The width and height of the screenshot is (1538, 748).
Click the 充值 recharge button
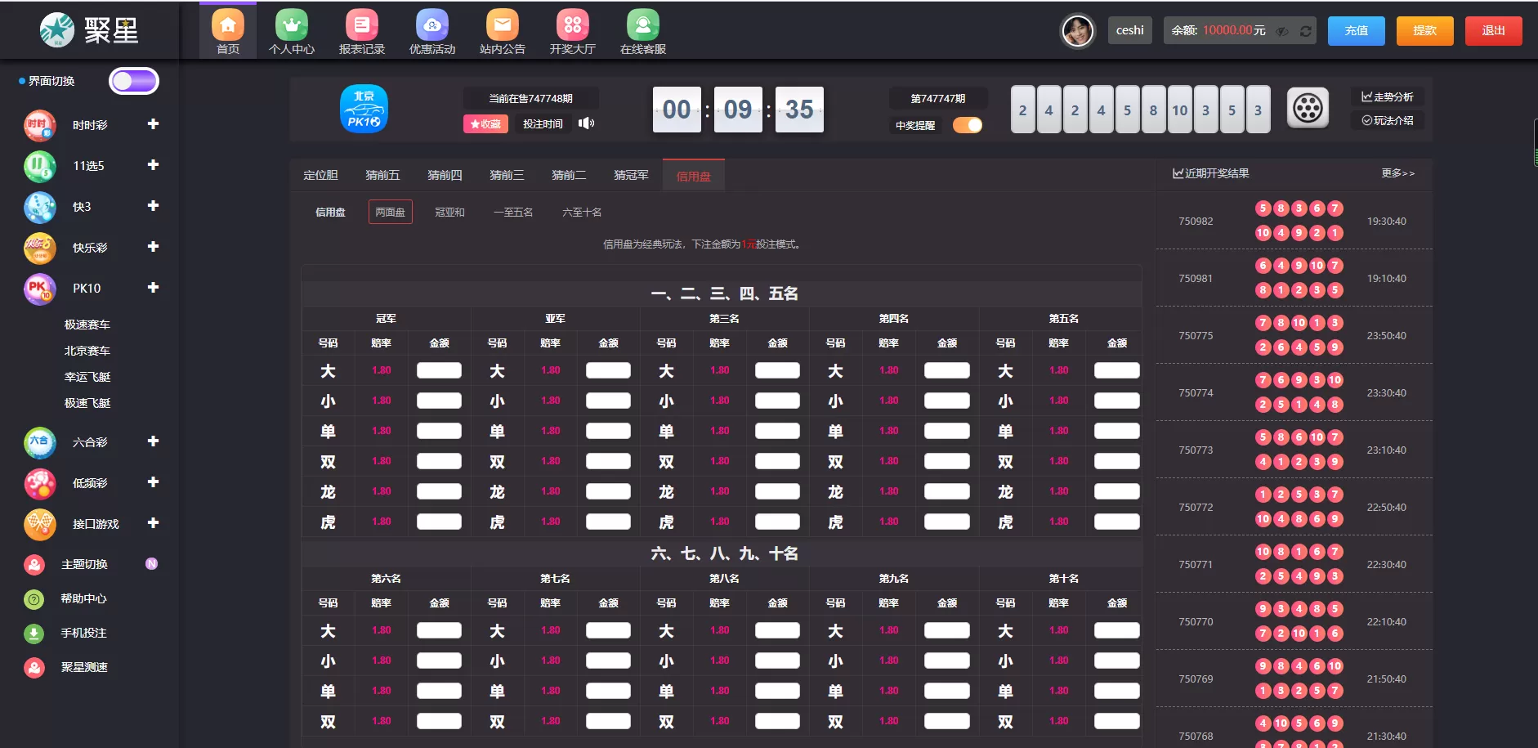coord(1356,29)
